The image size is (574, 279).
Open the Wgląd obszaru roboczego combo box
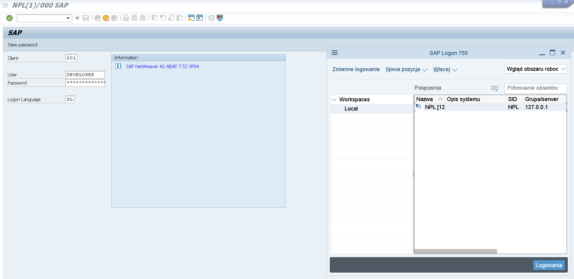(535, 69)
